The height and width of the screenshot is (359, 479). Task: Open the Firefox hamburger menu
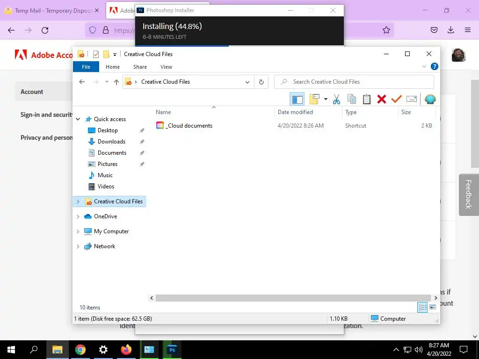[467, 30]
